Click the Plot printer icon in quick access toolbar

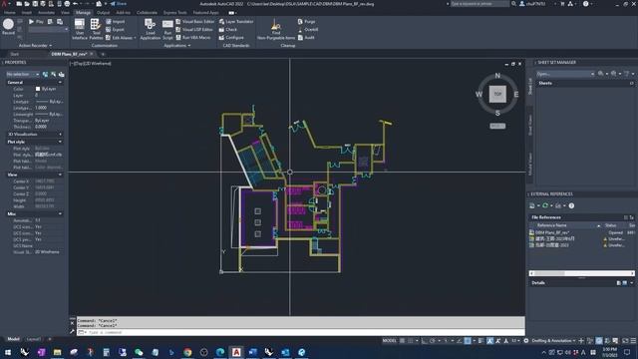[x=67, y=4]
